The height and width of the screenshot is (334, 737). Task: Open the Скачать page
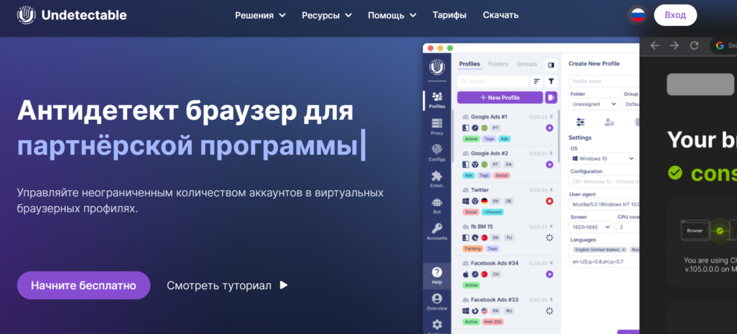[500, 15]
